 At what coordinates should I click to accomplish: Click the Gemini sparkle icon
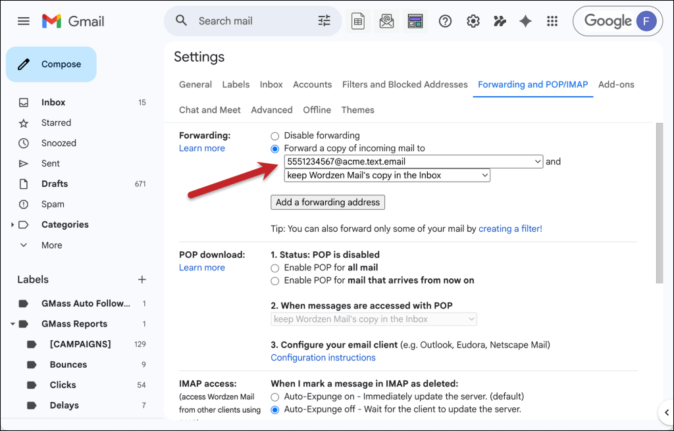point(525,21)
